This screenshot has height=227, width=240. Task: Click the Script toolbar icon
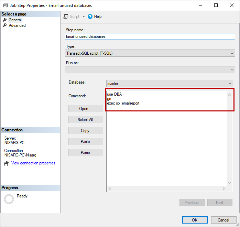tap(66, 17)
